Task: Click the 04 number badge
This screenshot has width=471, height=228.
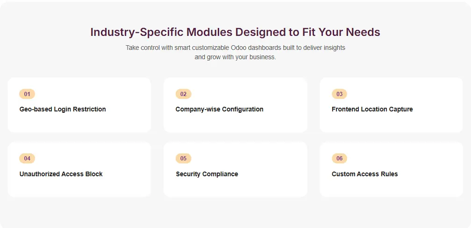Action: tap(27, 159)
